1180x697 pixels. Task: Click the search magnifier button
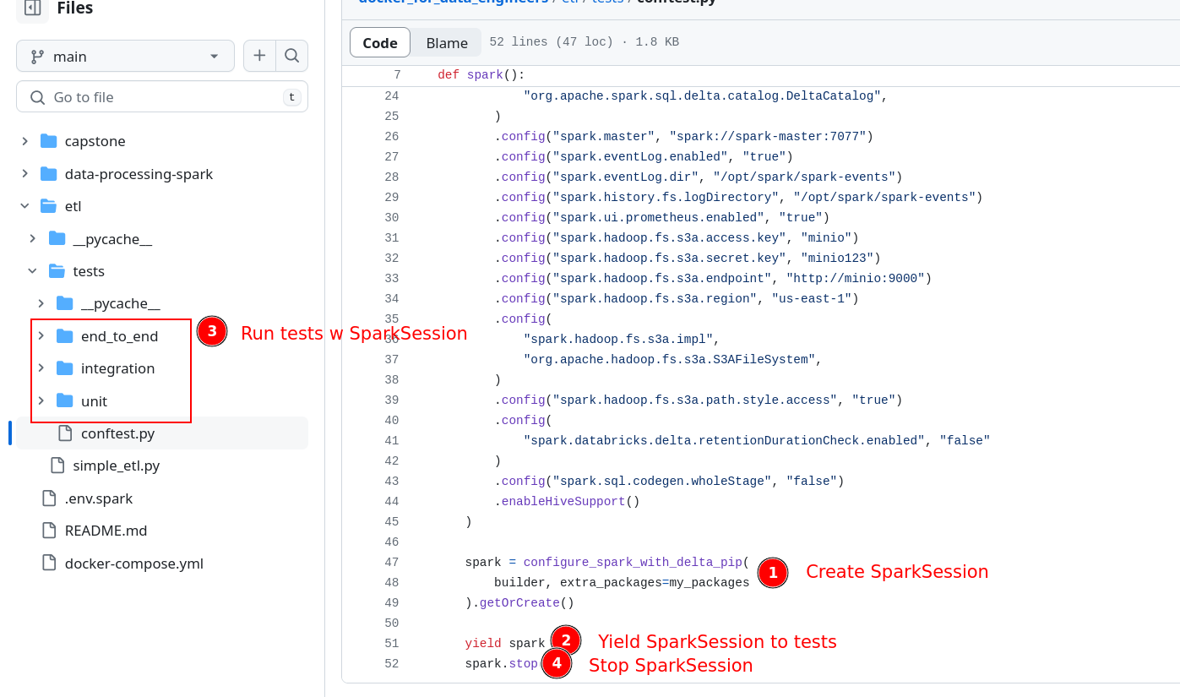point(291,56)
